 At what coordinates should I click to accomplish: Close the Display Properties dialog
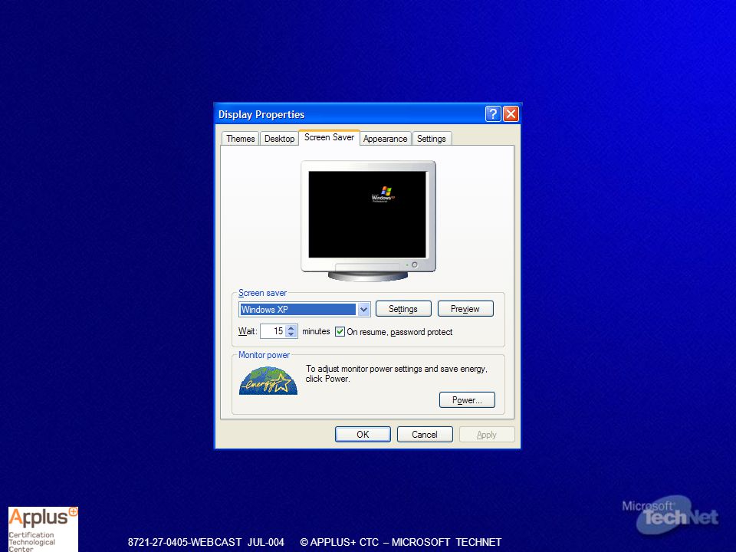(511, 113)
